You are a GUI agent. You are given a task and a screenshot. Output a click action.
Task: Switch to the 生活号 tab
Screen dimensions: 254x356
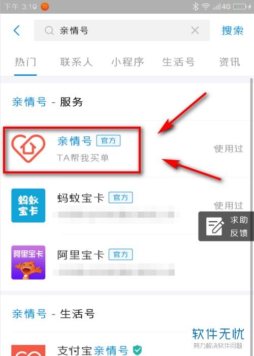178,62
